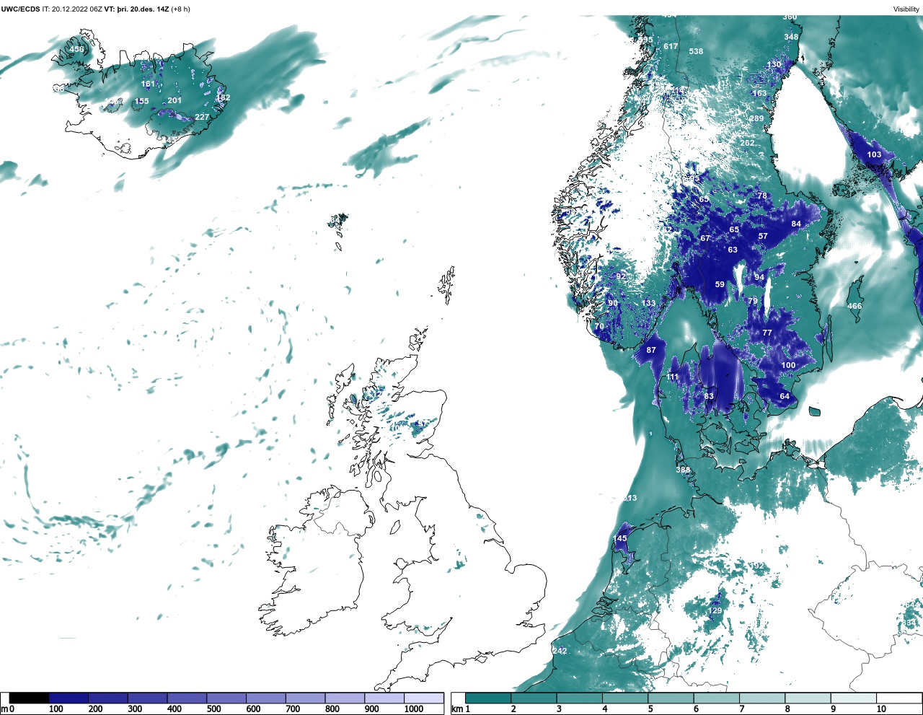923x715 pixels.
Task: Click the '94' value beside the lake
Action: (x=759, y=277)
